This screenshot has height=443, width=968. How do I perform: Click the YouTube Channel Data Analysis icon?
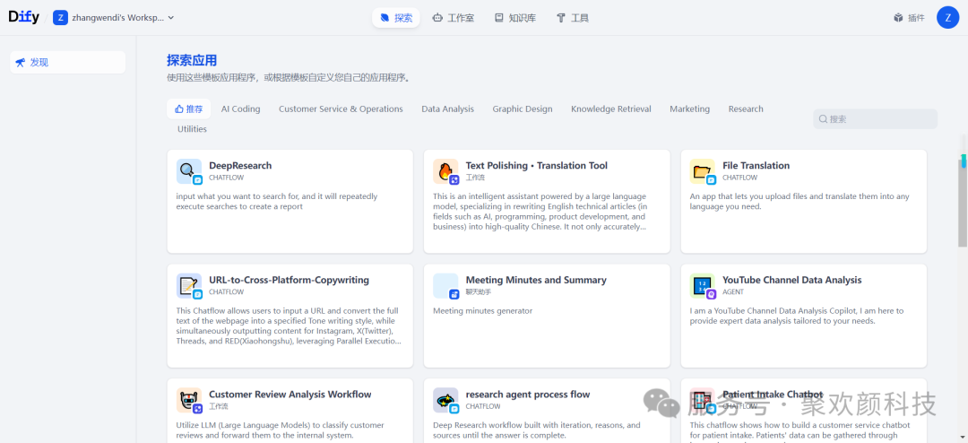pyautogui.click(x=703, y=285)
